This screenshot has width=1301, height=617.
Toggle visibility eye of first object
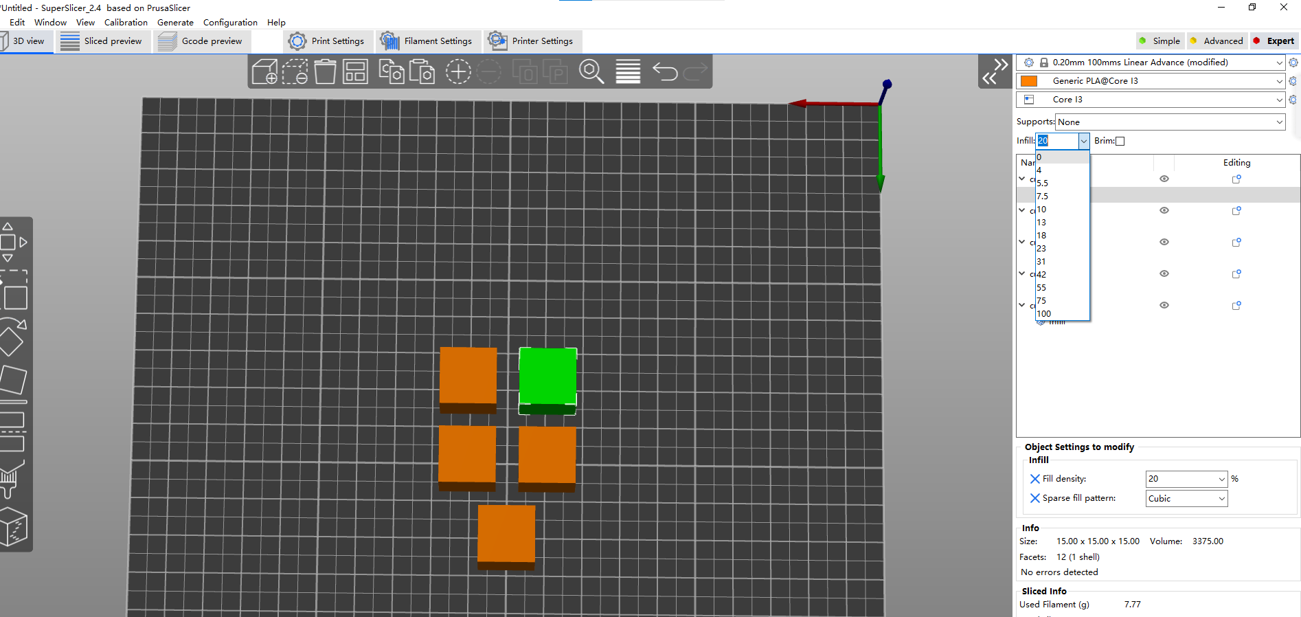(1164, 179)
